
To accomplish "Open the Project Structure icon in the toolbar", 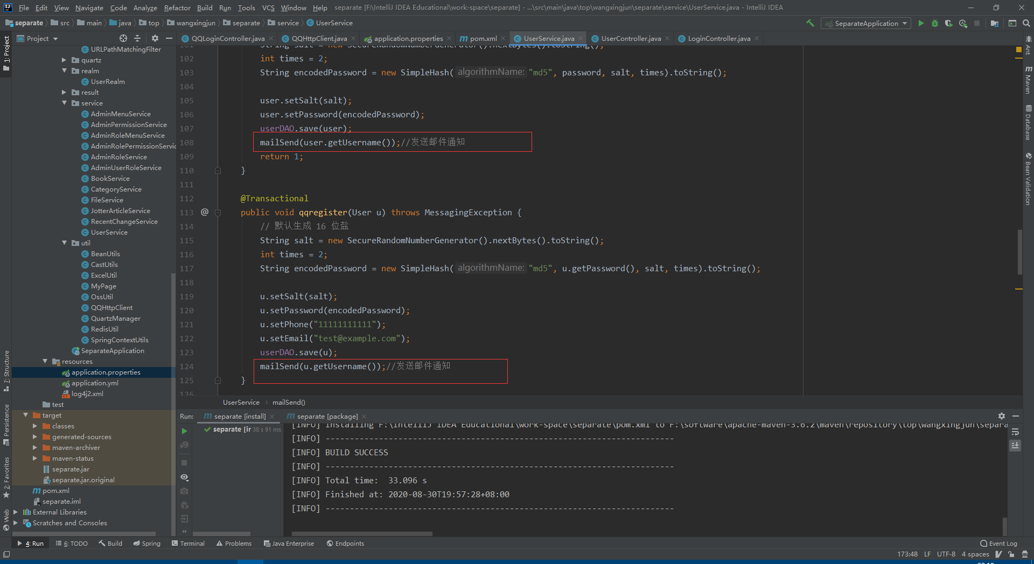I will pos(995,23).
